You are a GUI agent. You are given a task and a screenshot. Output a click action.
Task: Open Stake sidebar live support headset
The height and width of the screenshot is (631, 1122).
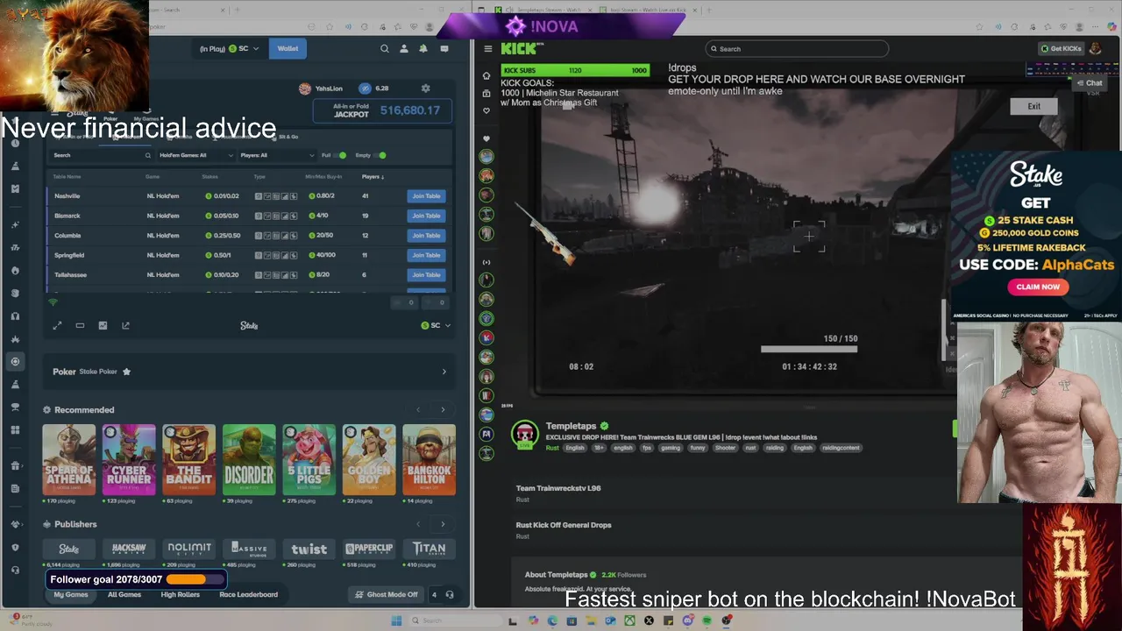pyautogui.click(x=15, y=570)
